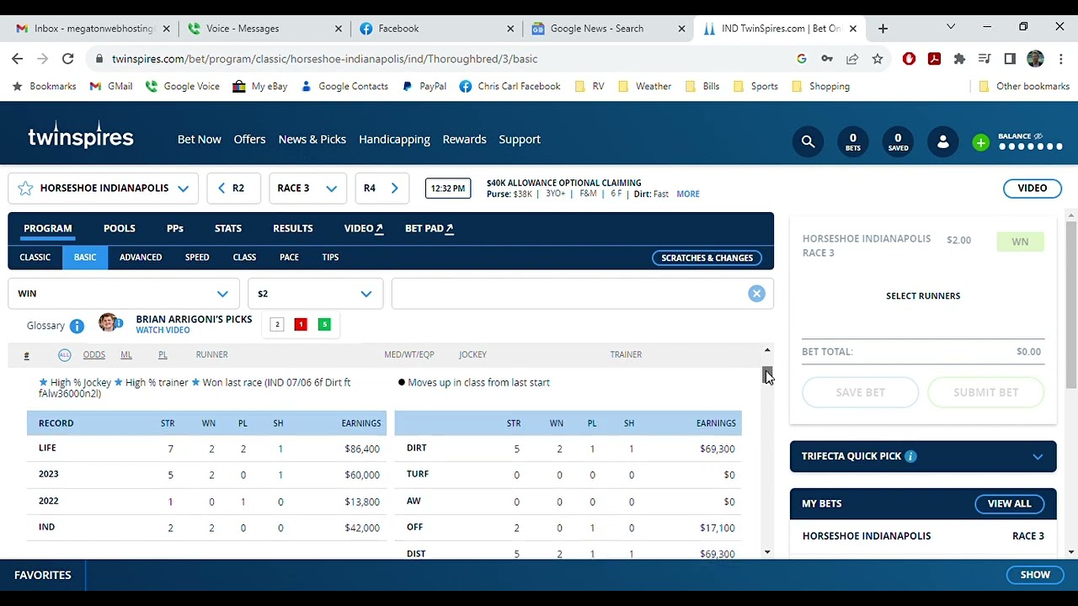Select green pick number 5 box
The height and width of the screenshot is (606, 1078).
tap(324, 324)
